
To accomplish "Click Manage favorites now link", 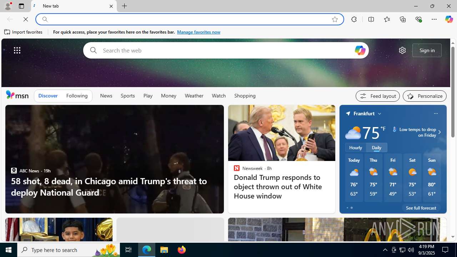I will point(199,32).
